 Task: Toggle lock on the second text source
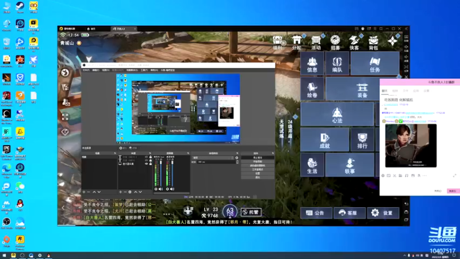(x=151, y=161)
